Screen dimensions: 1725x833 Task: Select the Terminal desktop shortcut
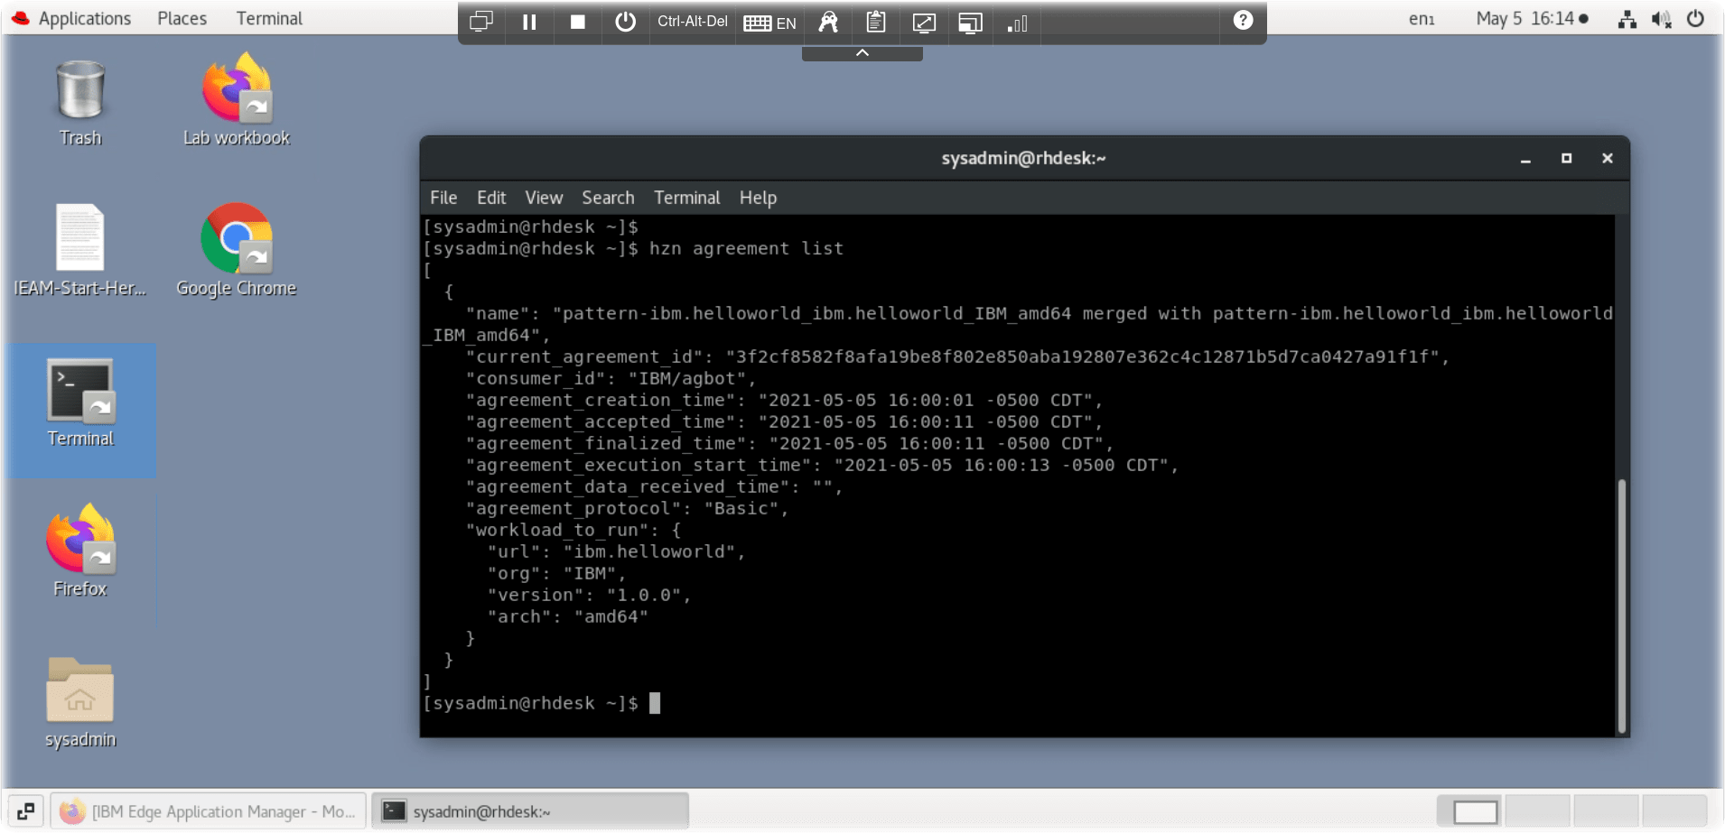pyautogui.click(x=80, y=404)
